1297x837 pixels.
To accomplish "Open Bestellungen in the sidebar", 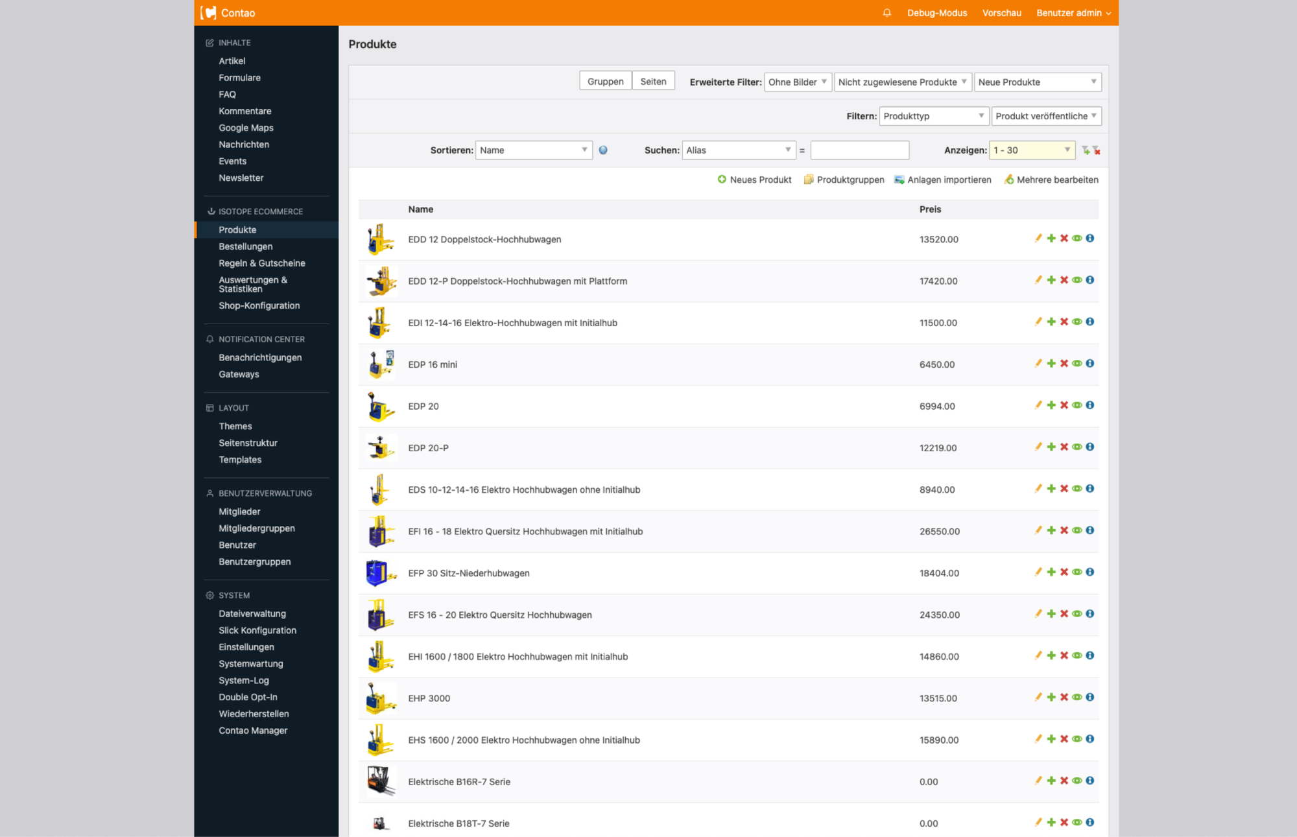I will [x=245, y=246].
